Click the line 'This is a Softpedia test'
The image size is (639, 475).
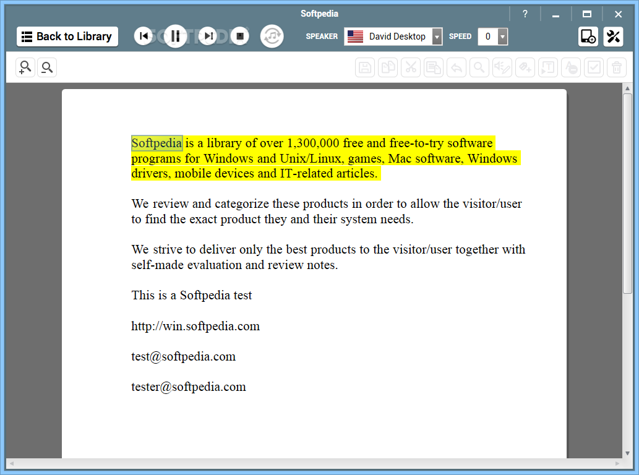coord(192,296)
